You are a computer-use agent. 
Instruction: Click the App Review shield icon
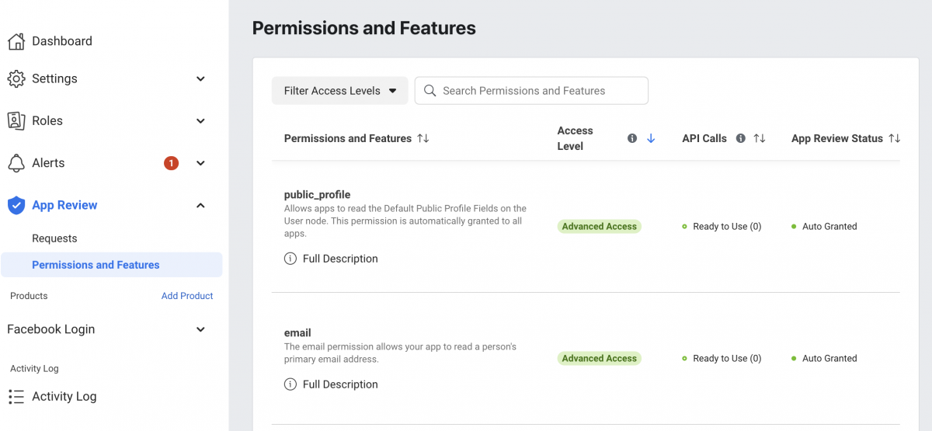click(16, 205)
